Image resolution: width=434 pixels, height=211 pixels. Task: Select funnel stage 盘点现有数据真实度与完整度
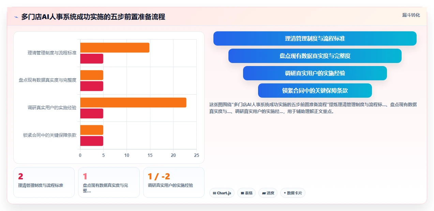point(315,56)
